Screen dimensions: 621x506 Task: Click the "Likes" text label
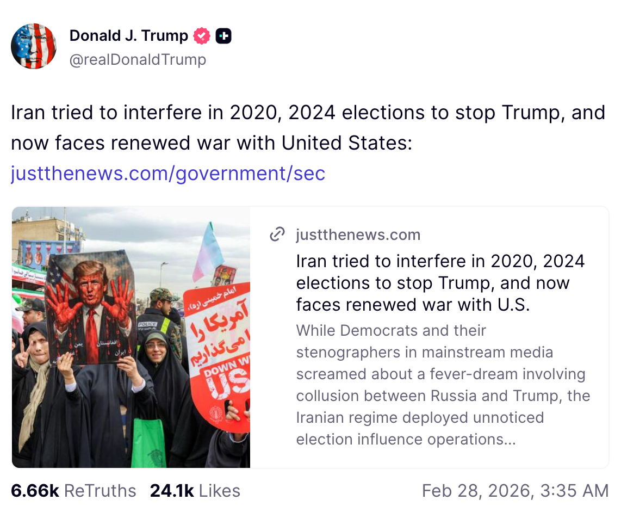[x=219, y=490]
